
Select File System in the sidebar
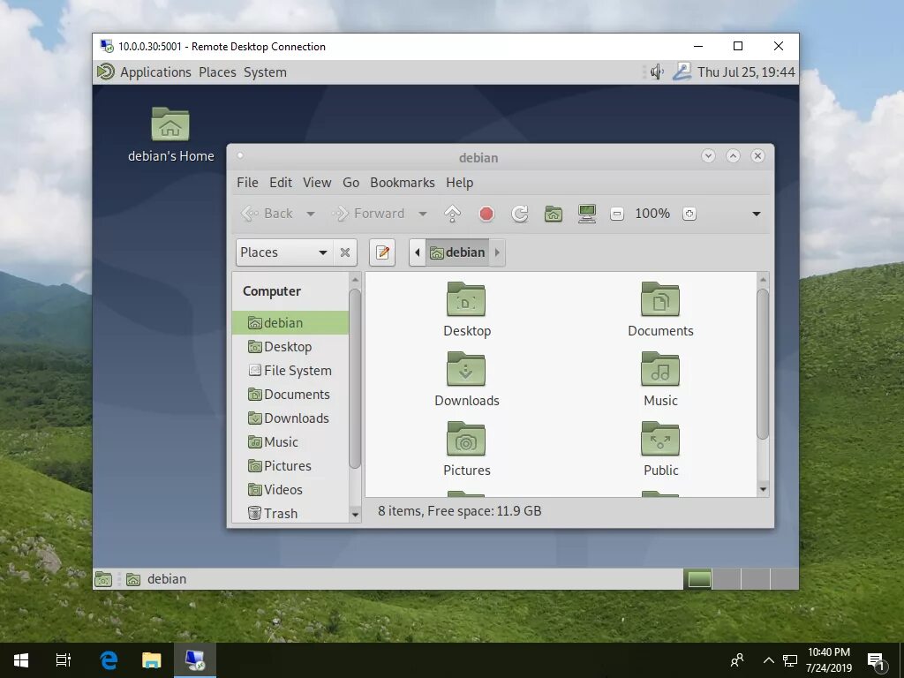pos(290,371)
